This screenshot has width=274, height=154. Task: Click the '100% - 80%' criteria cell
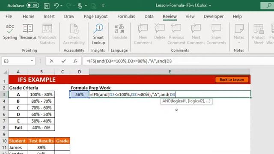coord(42,95)
